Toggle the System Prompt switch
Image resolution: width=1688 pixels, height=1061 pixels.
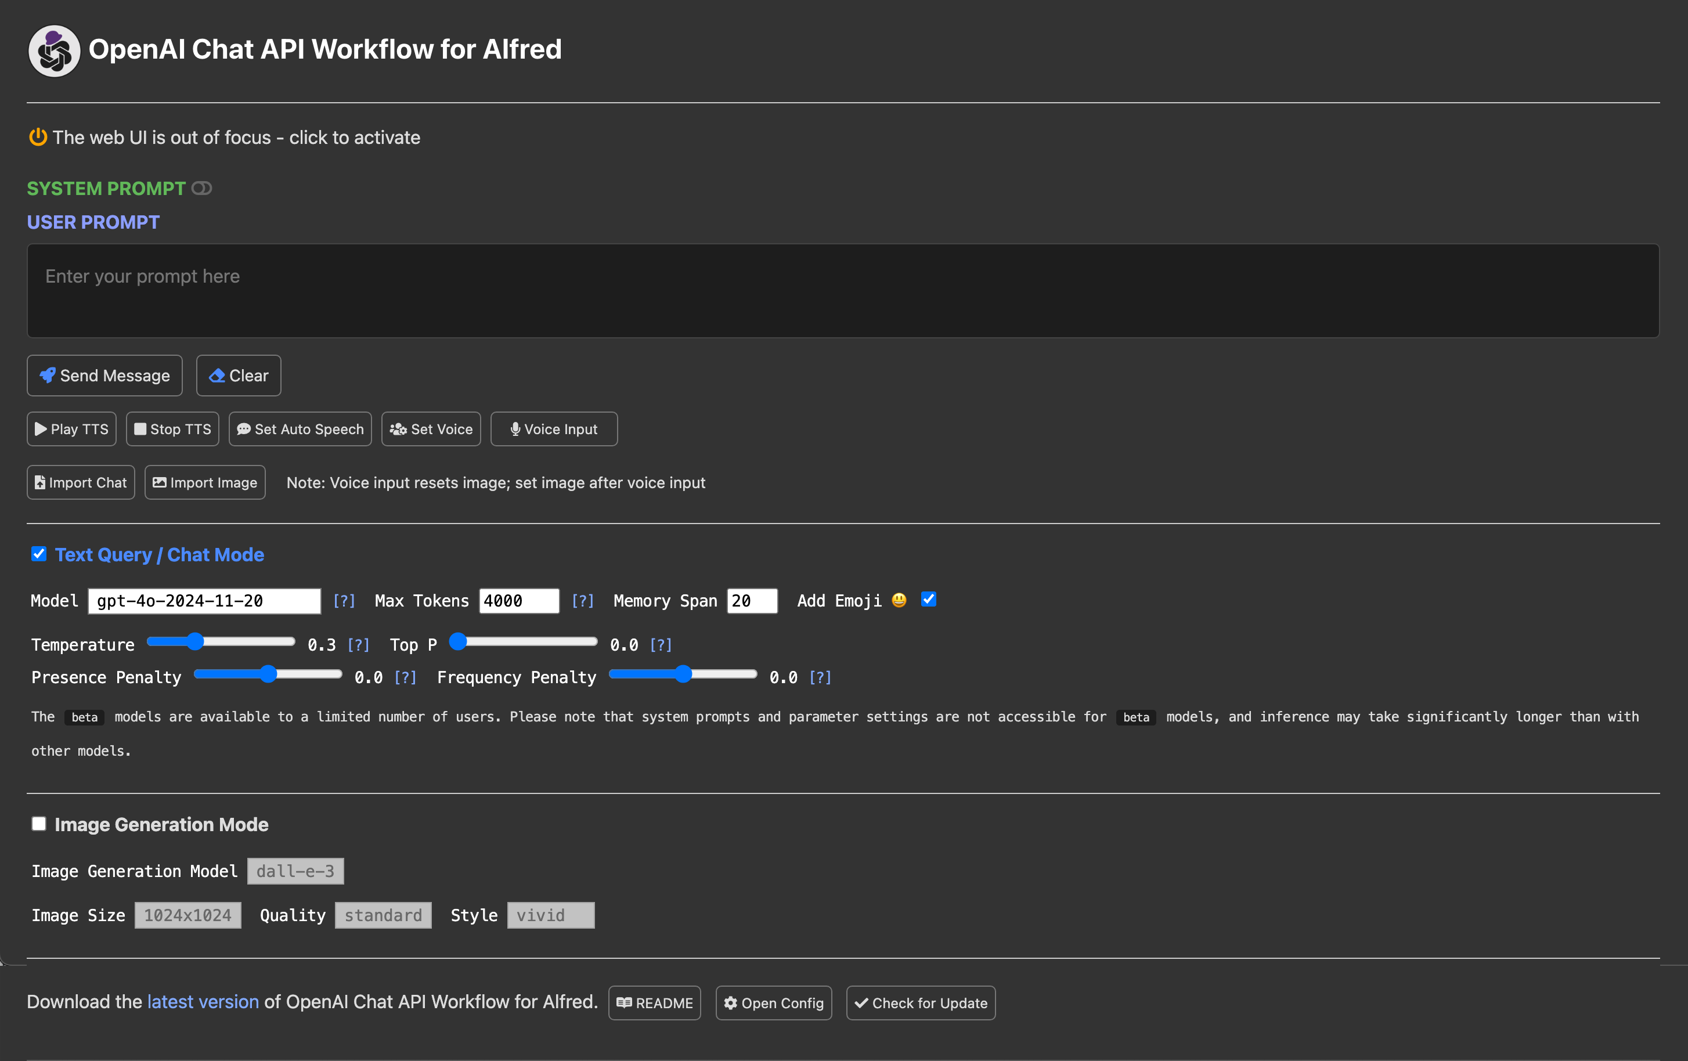pos(202,189)
